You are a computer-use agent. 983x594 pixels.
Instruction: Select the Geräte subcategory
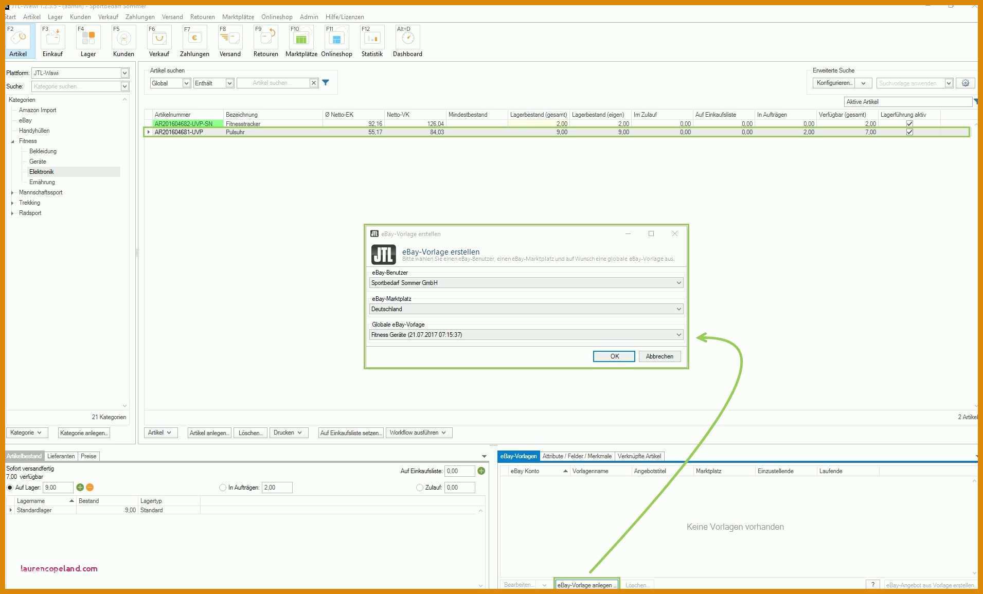click(38, 161)
